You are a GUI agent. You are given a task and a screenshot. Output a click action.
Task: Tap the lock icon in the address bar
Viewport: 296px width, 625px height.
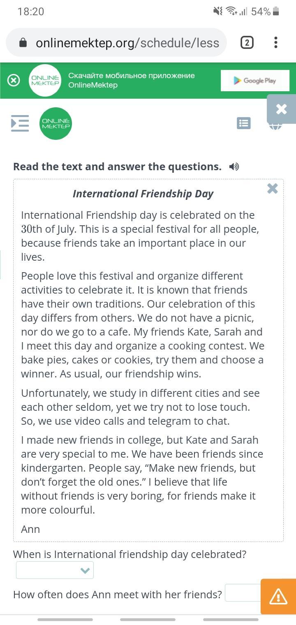(23, 43)
